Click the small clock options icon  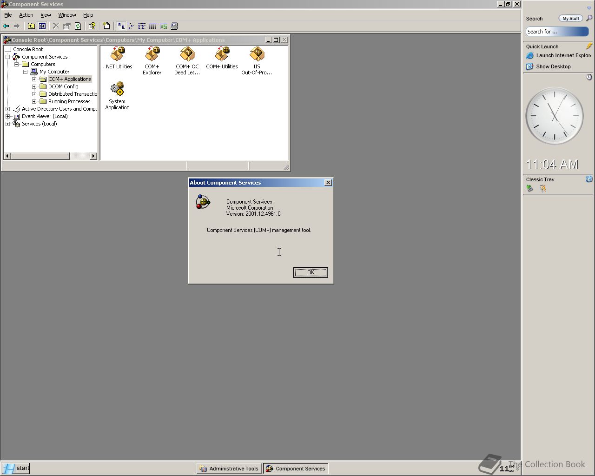pyautogui.click(x=589, y=77)
